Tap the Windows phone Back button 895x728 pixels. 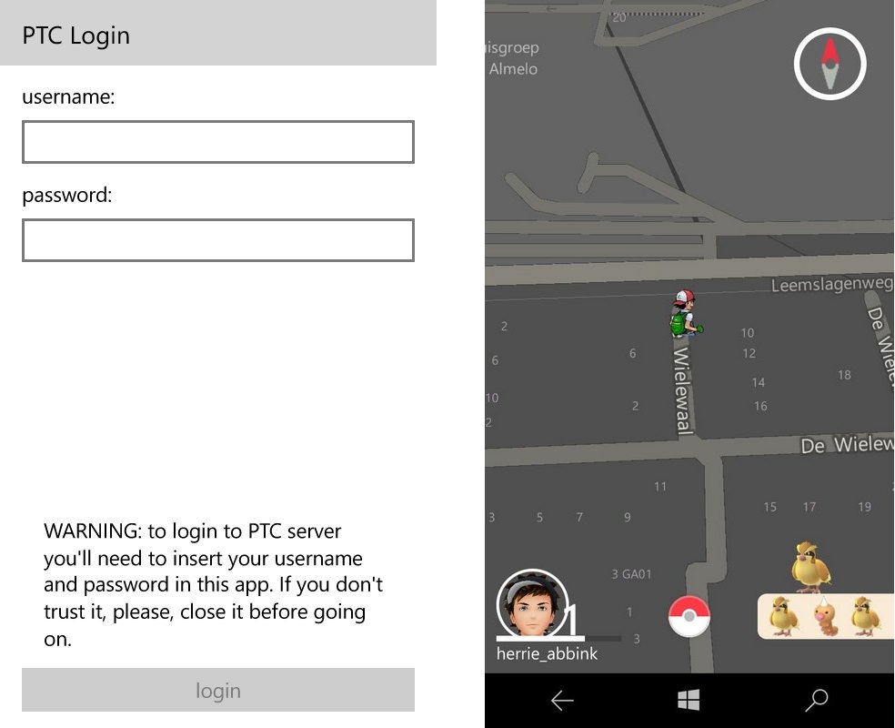[562, 700]
